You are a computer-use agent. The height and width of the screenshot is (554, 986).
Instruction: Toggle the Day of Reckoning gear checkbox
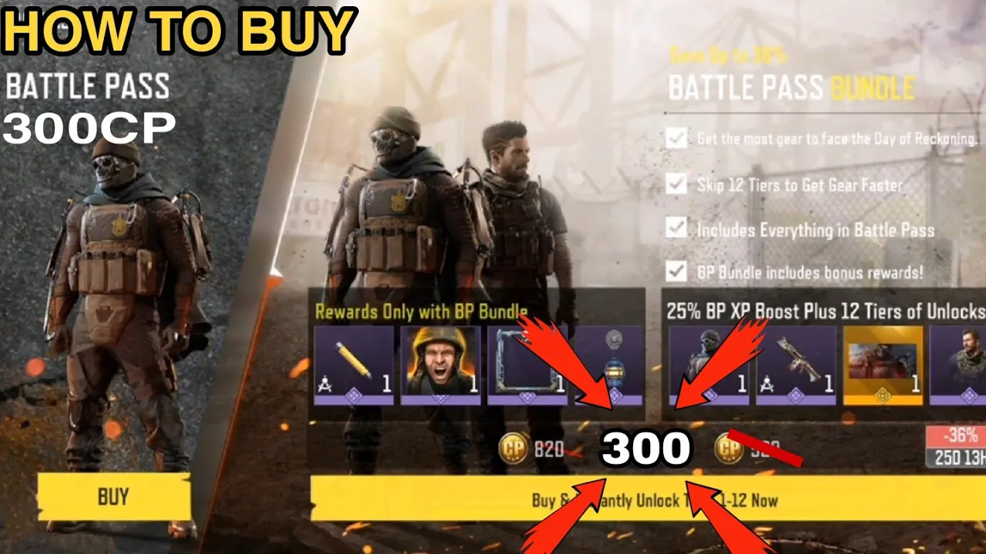coord(676,138)
